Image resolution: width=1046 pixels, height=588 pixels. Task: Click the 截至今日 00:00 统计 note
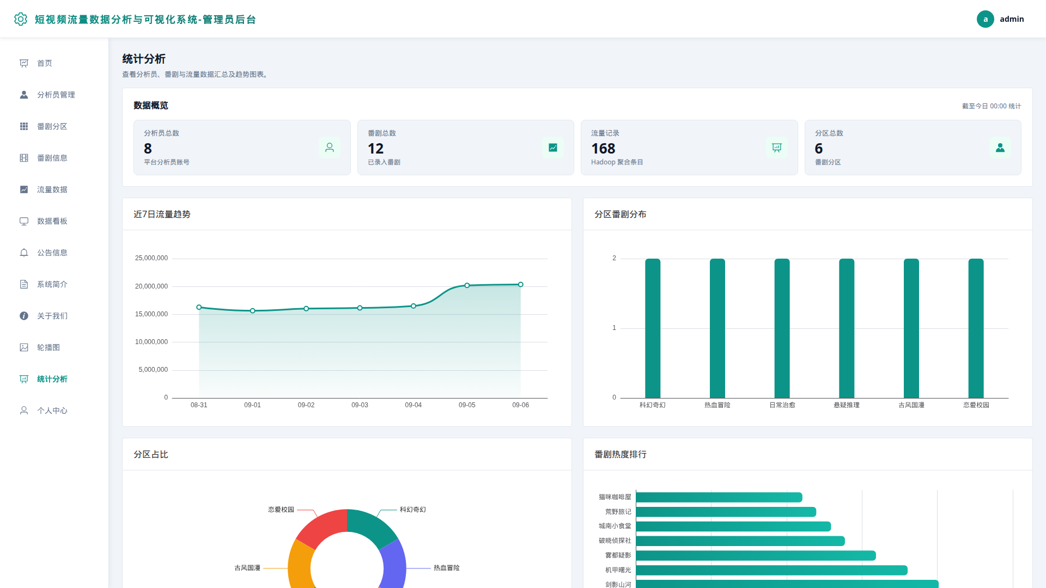[992, 106]
